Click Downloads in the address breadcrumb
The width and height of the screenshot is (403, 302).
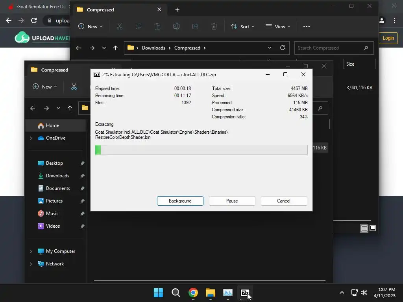point(153,48)
